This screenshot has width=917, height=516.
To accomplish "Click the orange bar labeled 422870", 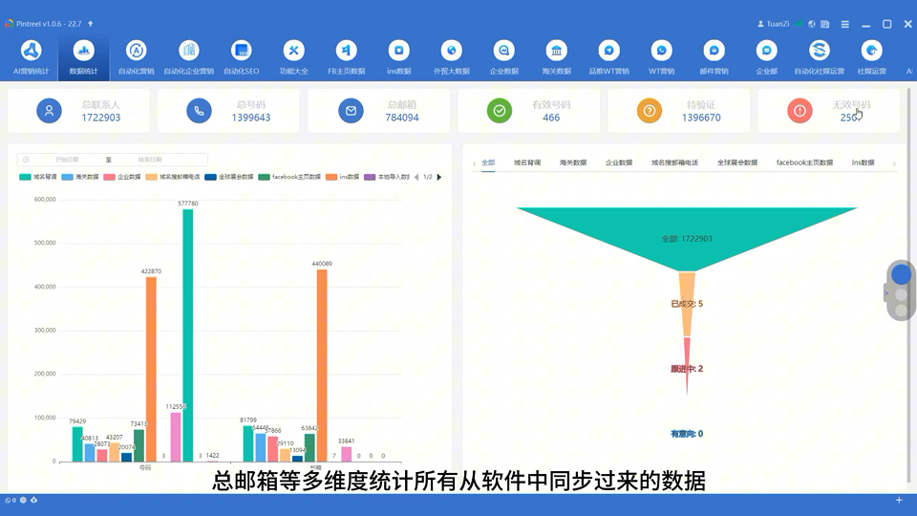I will tap(151, 370).
